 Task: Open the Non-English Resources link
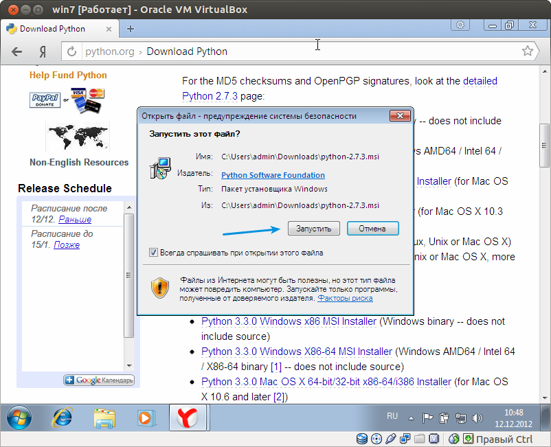pos(79,162)
